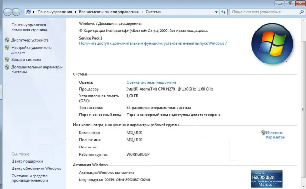Click the Компьютер MSI_U100 value

point(134,133)
